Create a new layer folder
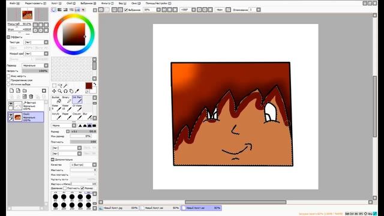Image resolution: width=384 pixels, height=216 pixels. pos(25,91)
